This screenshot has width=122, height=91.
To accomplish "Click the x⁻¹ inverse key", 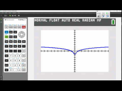I will point(7,46).
